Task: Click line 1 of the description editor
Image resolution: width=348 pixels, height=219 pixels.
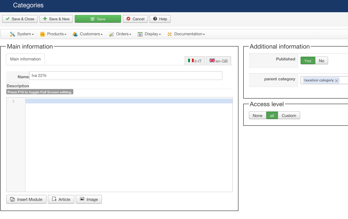Action: (x=129, y=101)
